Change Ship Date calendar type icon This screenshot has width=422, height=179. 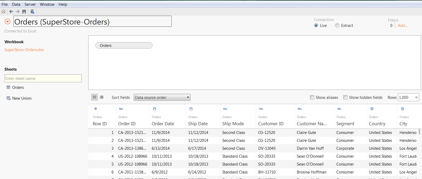[x=191, y=109]
